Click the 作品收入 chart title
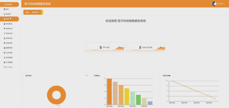This screenshot has width=229, height=108. click(97, 76)
